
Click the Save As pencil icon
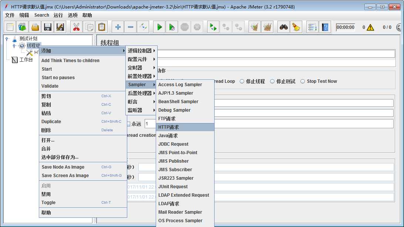60,27
